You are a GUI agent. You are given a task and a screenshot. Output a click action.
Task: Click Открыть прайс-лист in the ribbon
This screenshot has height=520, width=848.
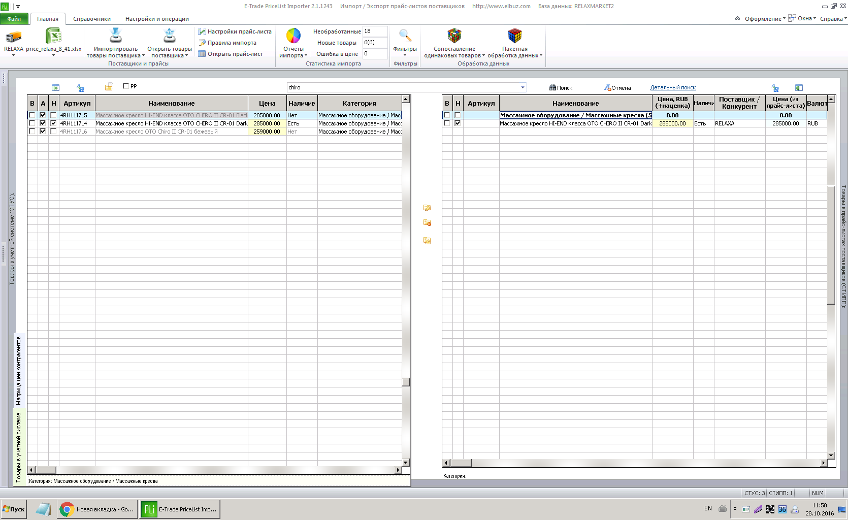coord(230,54)
